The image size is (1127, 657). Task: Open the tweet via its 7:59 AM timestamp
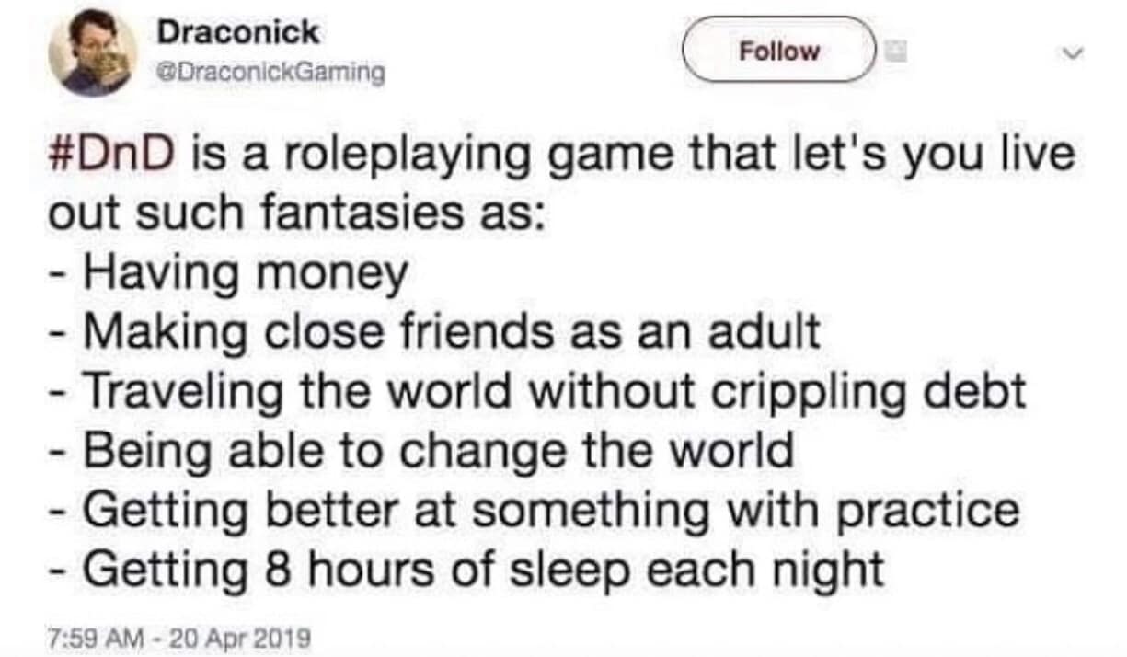81,635
